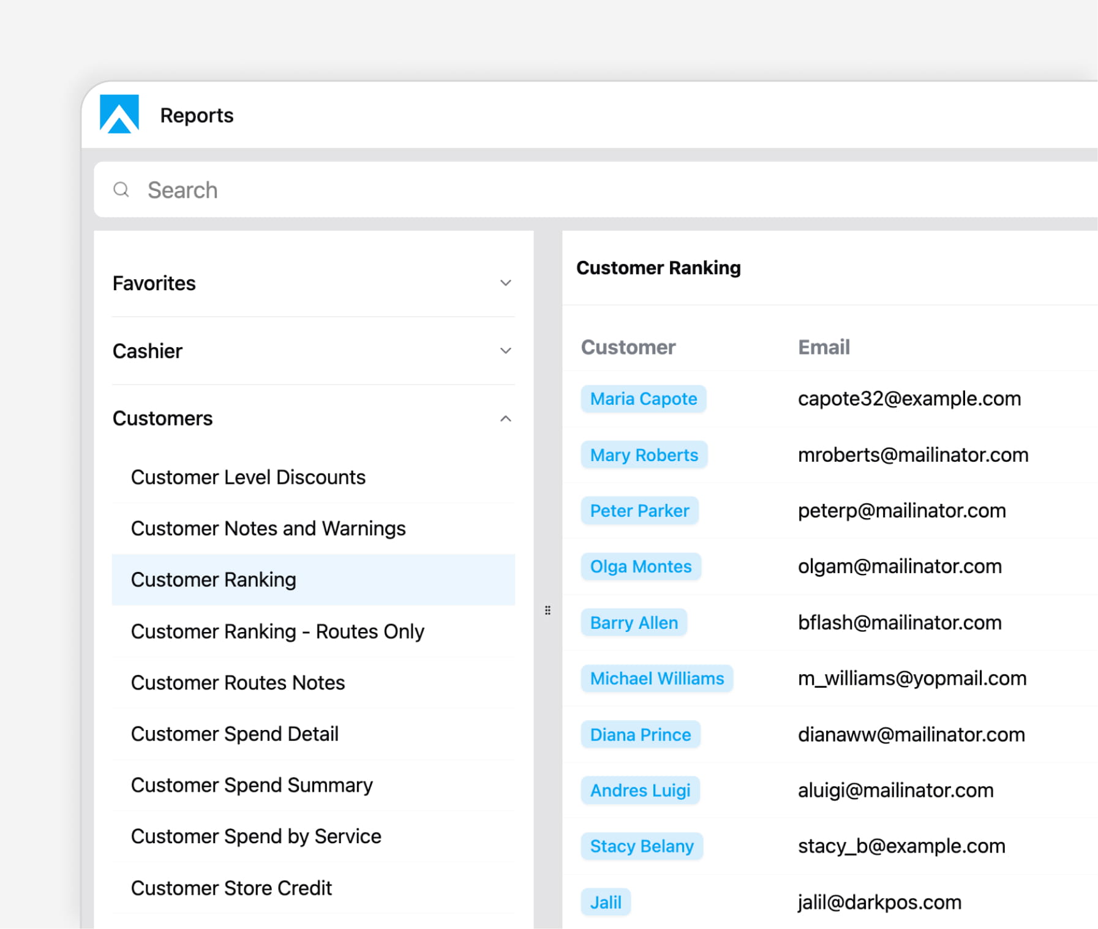Viewport: 1098px width, 929px height.
Task: Open Michael Williams customer link
Action: [x=657, y=679]
